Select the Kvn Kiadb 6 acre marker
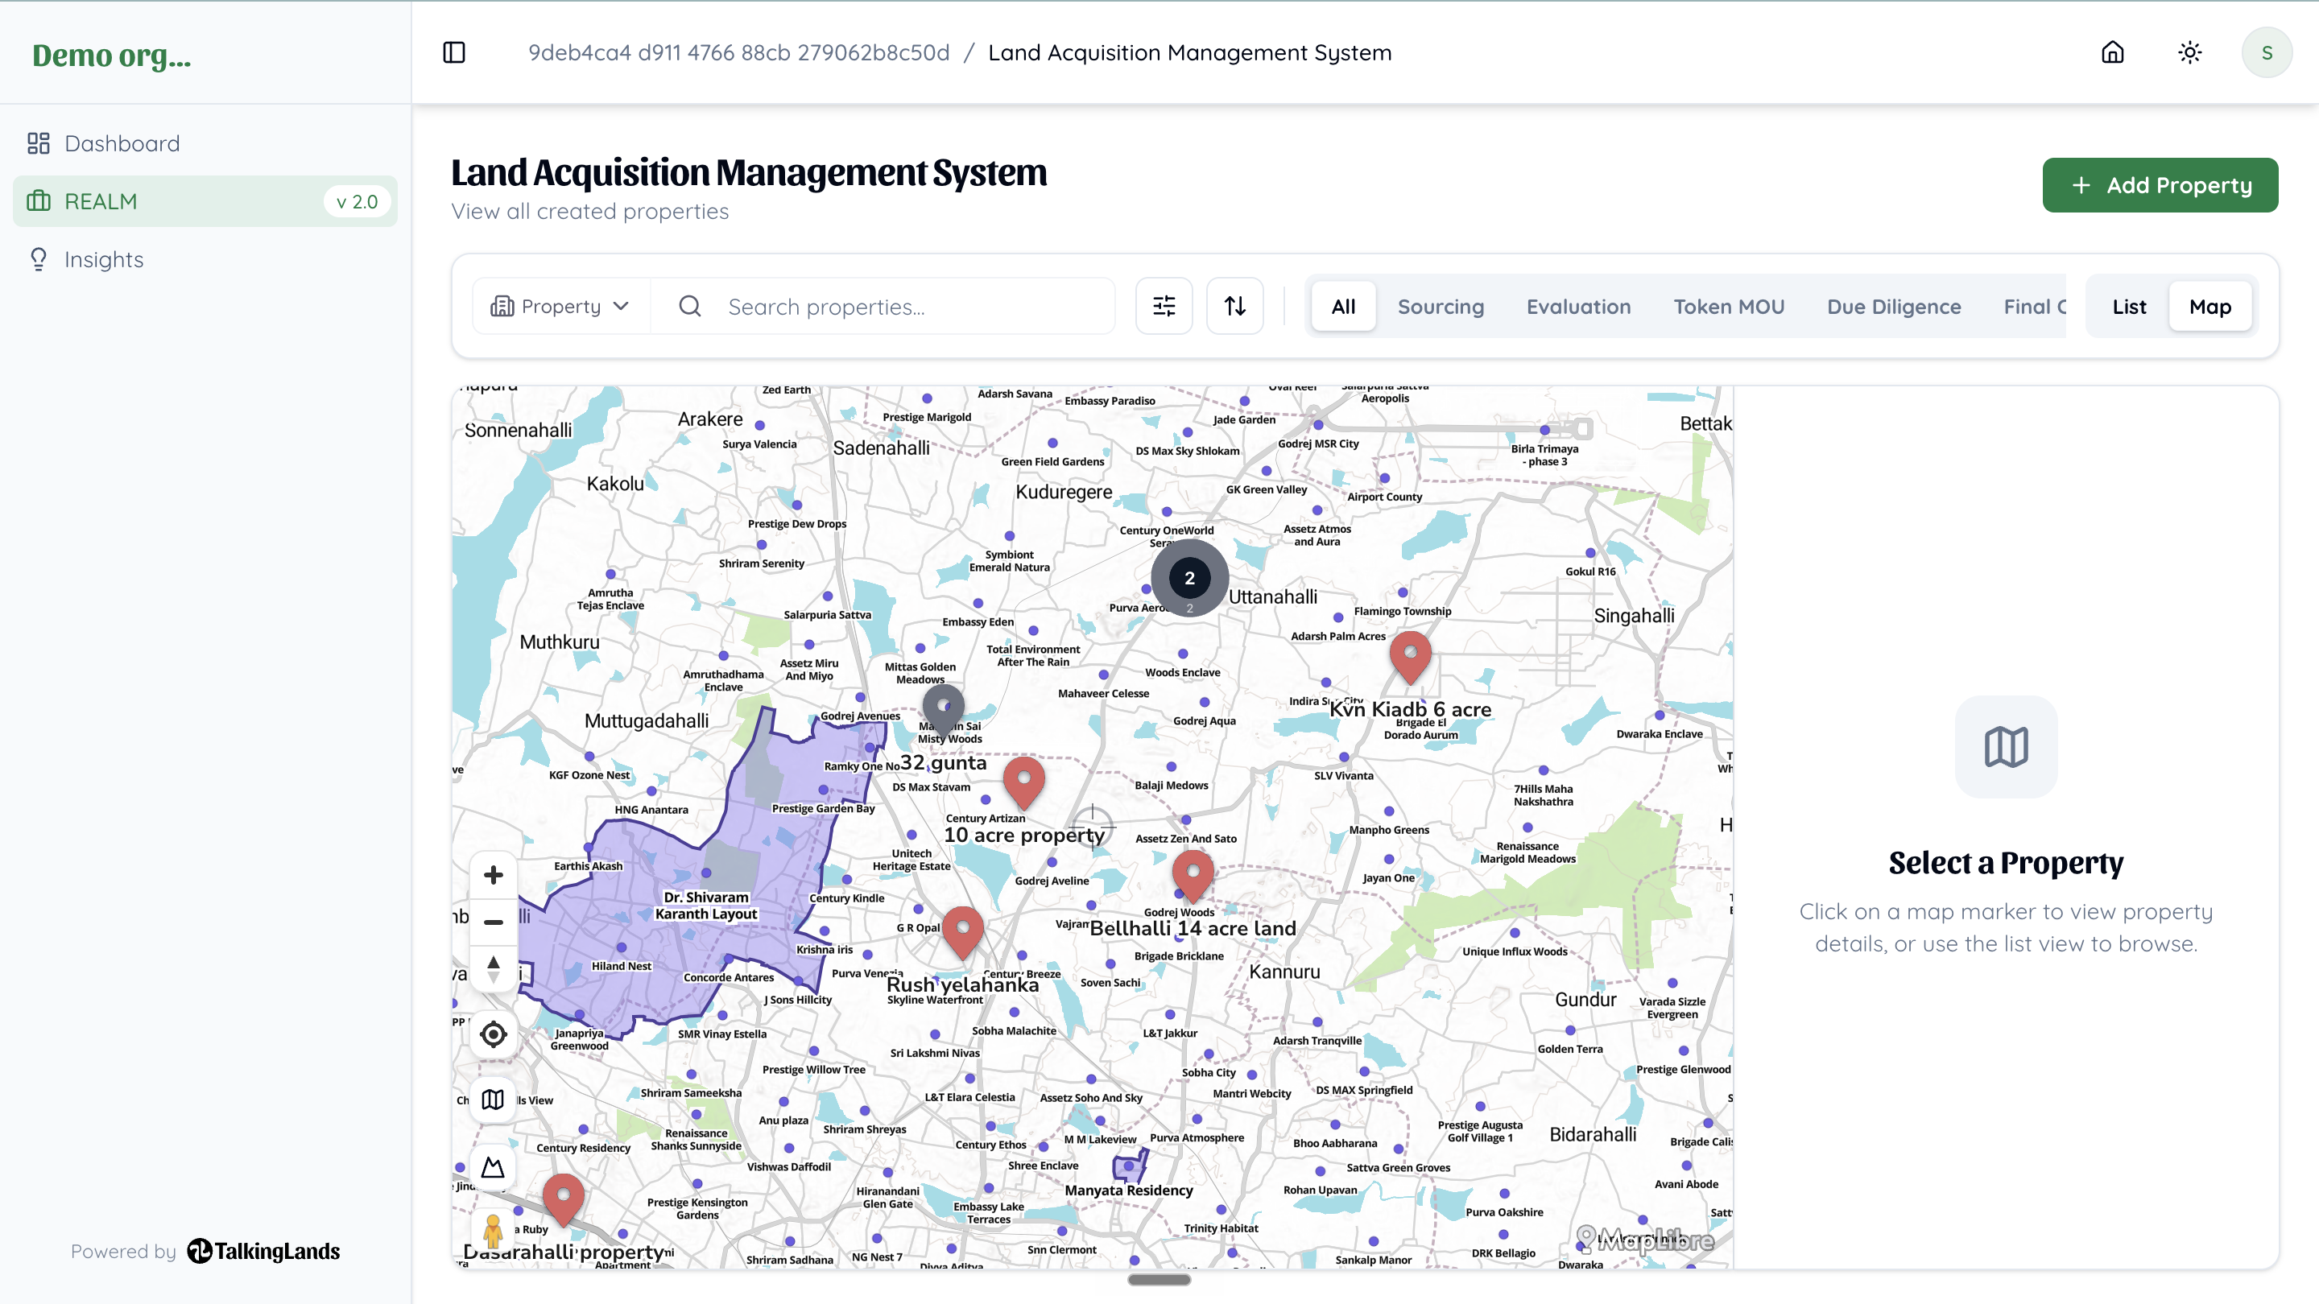This screenshot has width=2319, height=1304. pyautogui.click(x=1410, y=656)
